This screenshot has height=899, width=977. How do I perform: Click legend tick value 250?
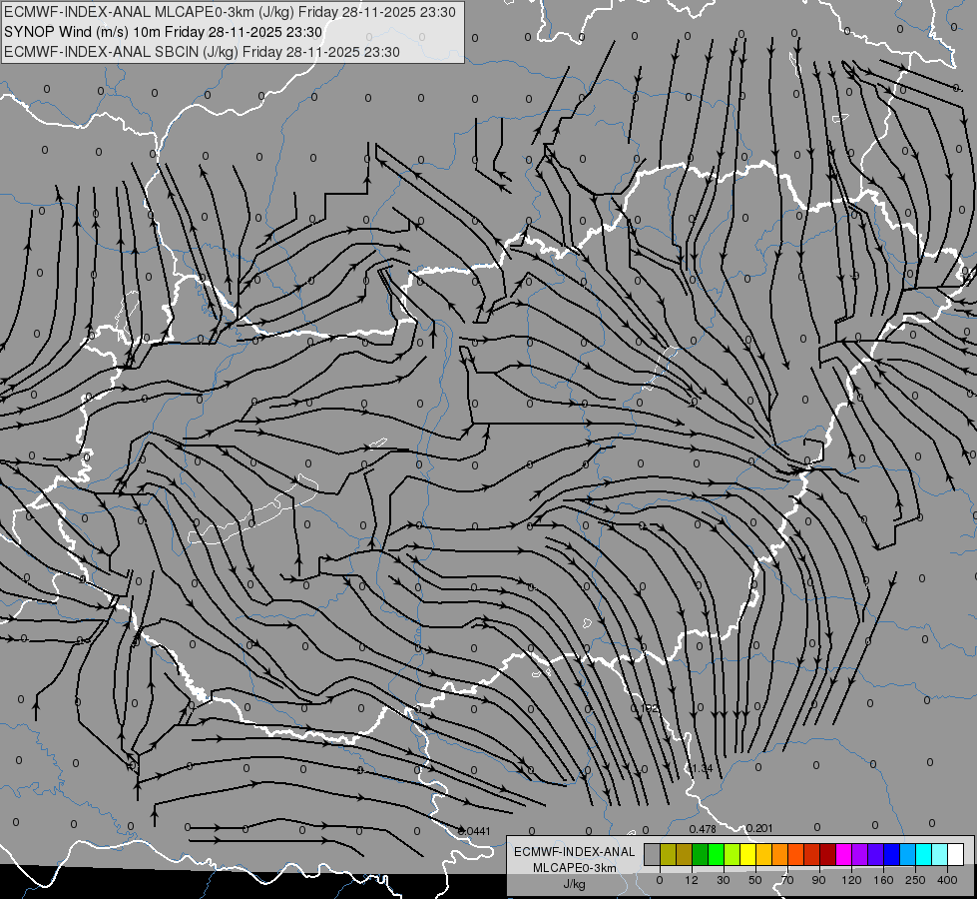pos(915,880)
